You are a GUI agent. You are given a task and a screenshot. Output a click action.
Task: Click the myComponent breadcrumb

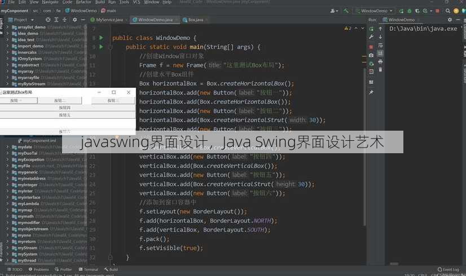15,11
